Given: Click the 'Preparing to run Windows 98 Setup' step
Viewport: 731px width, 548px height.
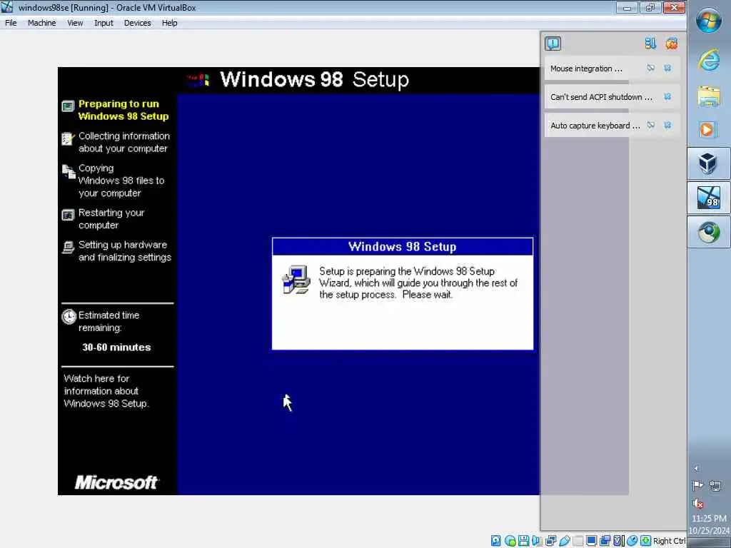Looking at the screenshot, I should [x=123, y=110].
